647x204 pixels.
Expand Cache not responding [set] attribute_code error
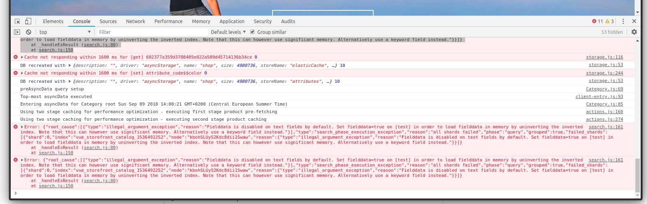point(22,73)
